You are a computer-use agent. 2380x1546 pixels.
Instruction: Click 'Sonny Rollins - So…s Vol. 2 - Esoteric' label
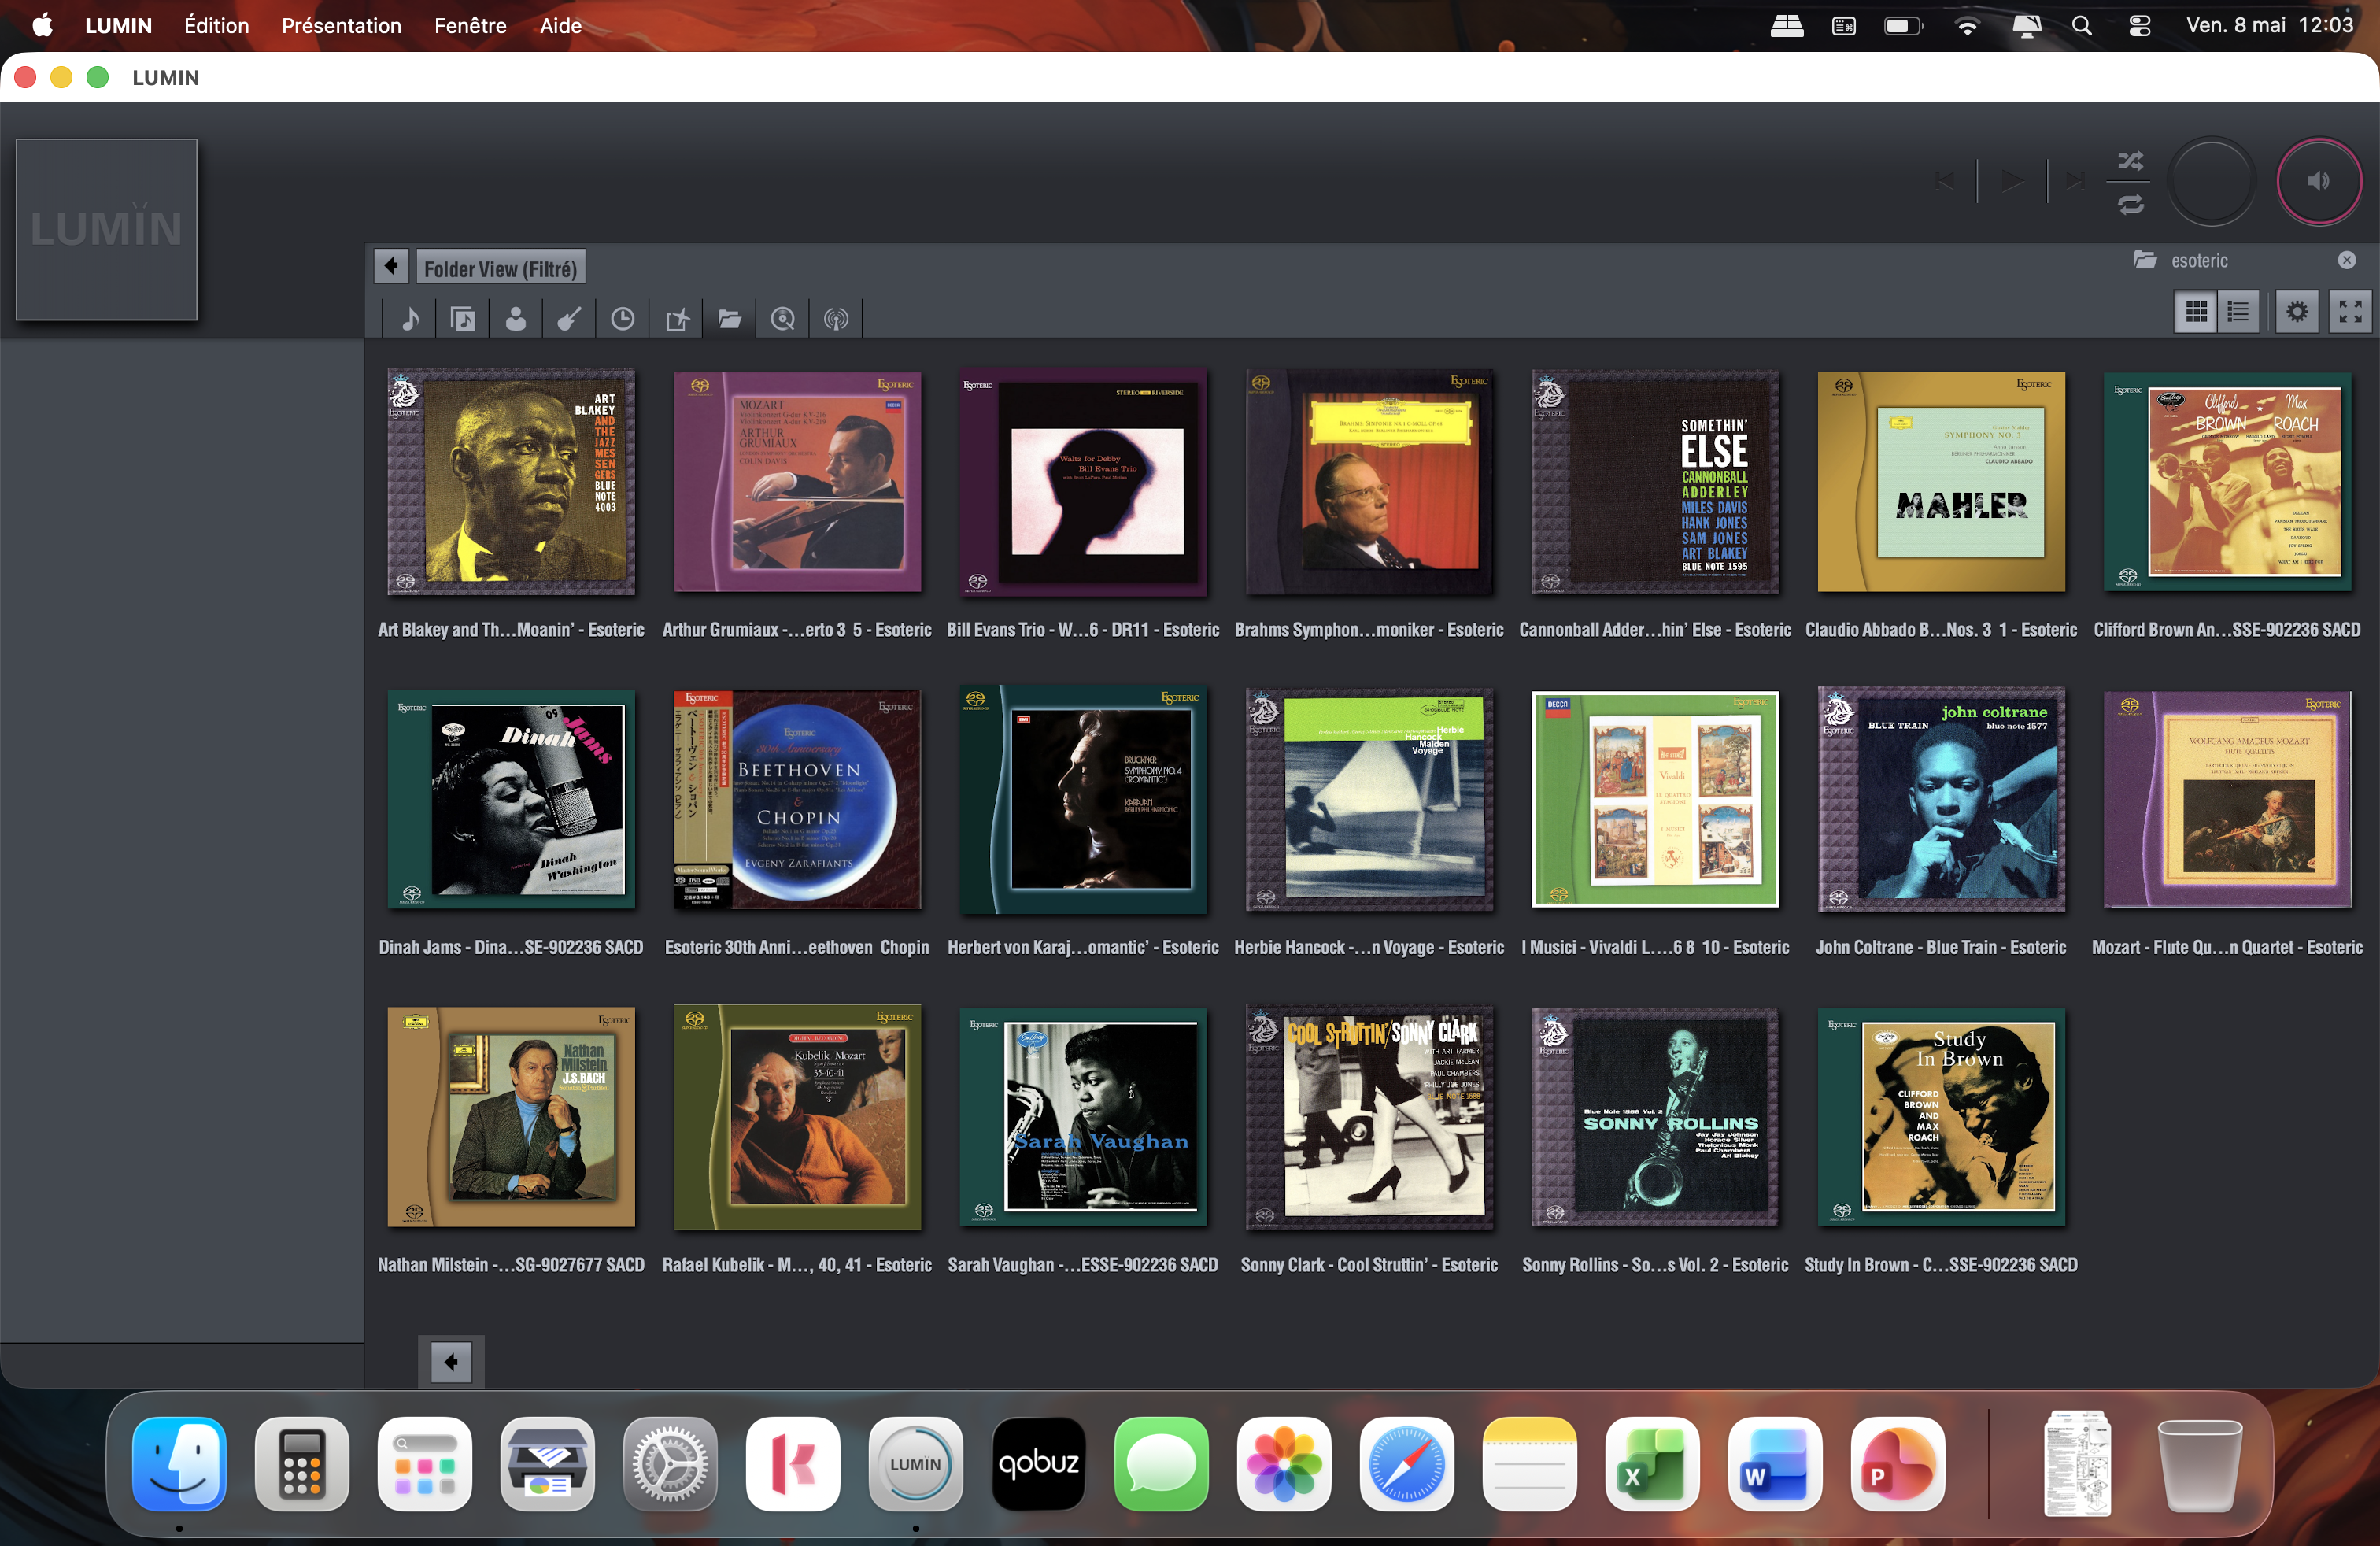pos(1655,1265)
